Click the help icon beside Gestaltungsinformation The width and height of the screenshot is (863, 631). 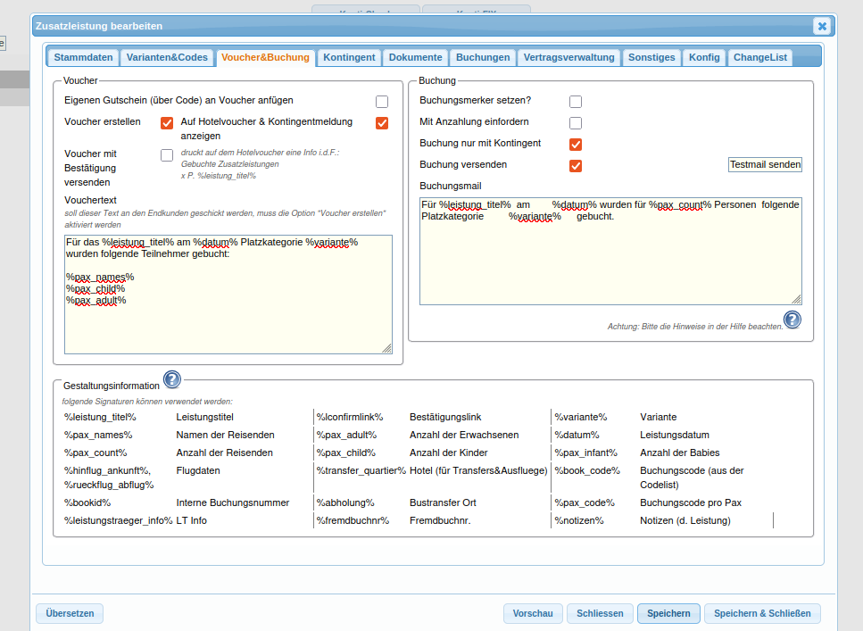pyautogui.click(x=172, y=380)
